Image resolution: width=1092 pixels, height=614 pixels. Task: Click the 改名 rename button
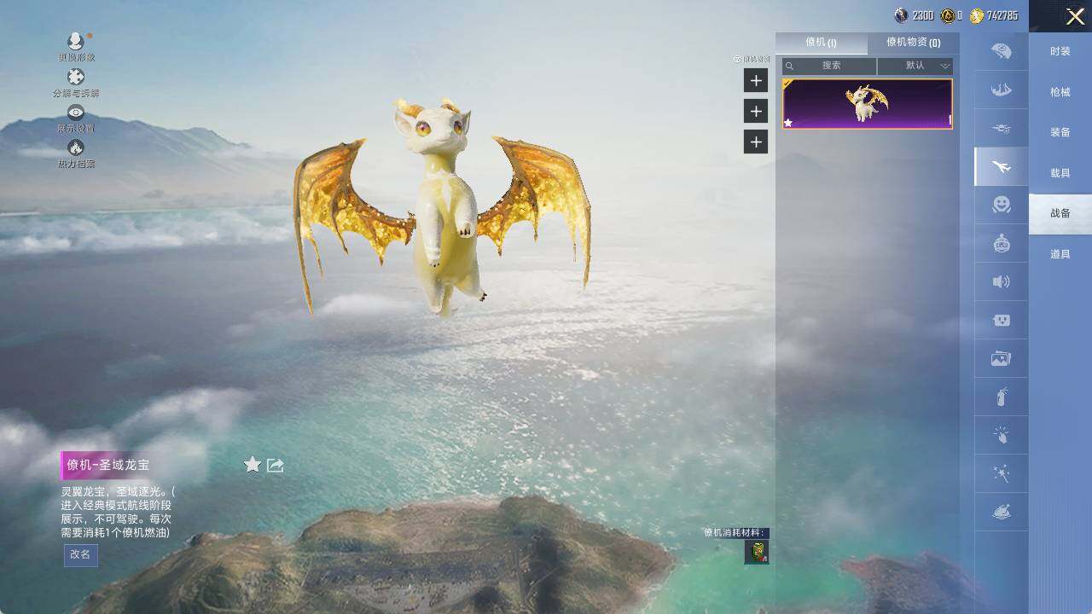80,555
